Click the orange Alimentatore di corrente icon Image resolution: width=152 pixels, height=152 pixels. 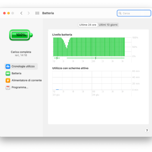(8, 80)
